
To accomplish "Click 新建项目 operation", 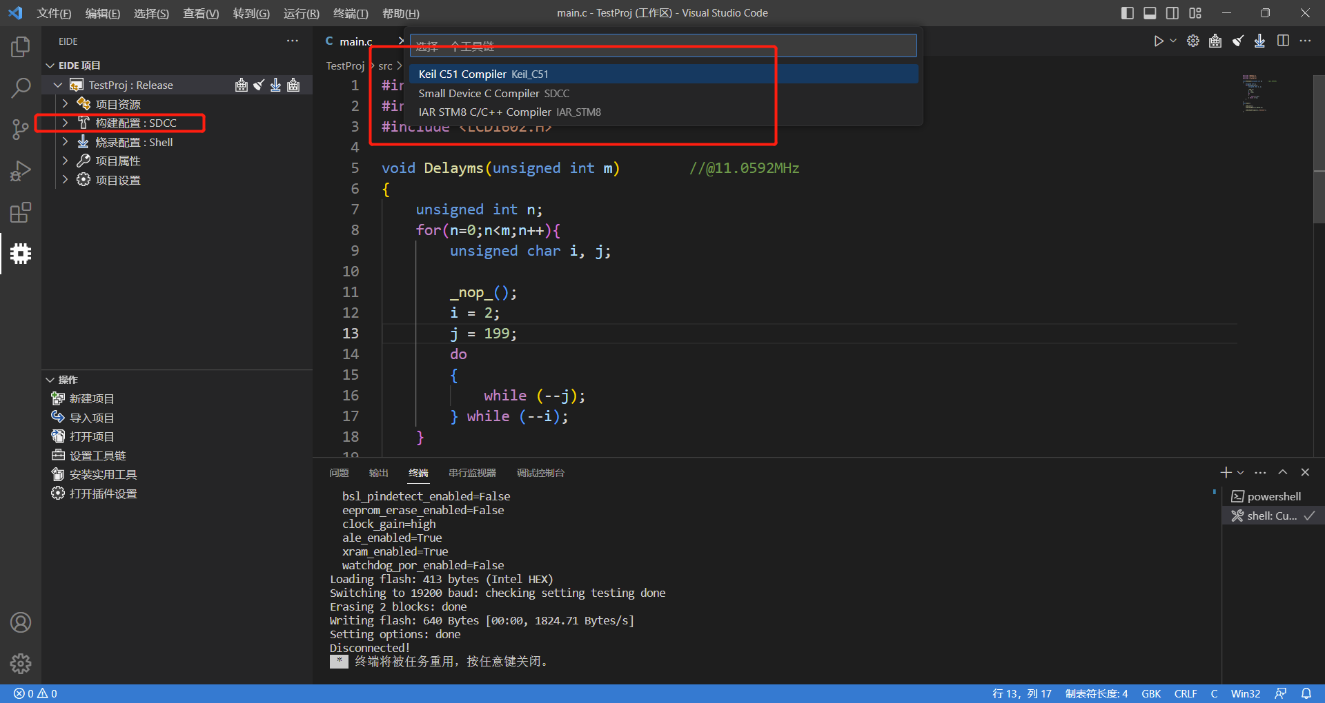I will point(92,398).
